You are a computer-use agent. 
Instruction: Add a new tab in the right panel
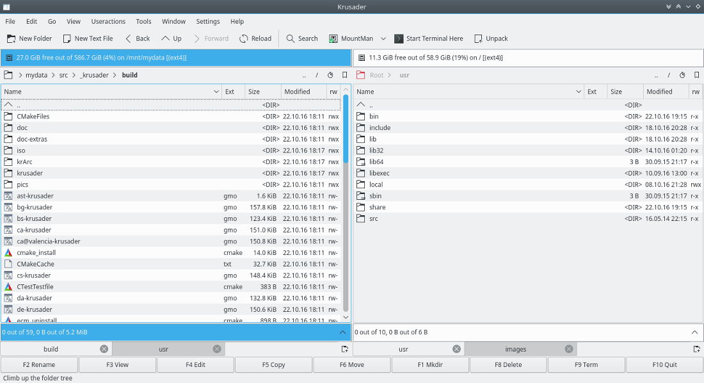coord(696,349)
